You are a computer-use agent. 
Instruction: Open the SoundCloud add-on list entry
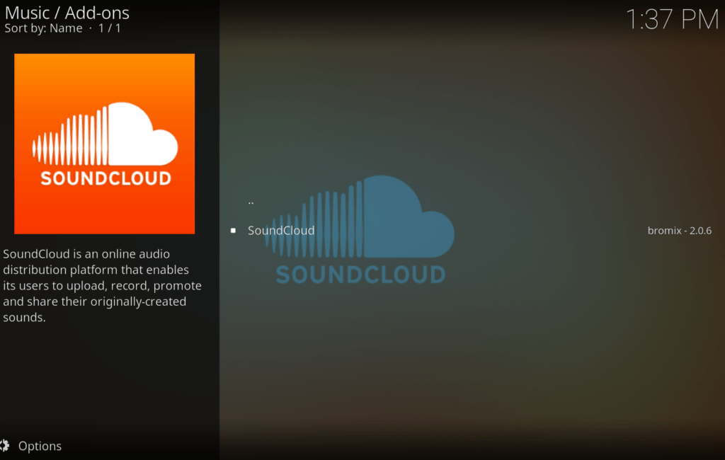point(281,230)
